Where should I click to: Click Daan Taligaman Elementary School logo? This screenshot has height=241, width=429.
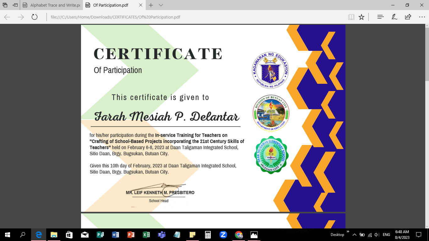(271, 155)
